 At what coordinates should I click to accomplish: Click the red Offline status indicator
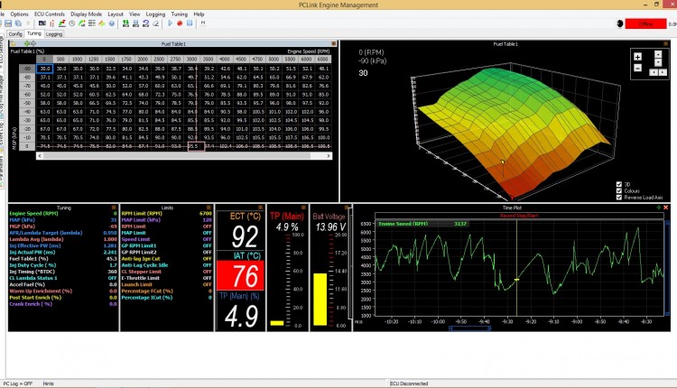pyautogui.click(x=647, y=23)
